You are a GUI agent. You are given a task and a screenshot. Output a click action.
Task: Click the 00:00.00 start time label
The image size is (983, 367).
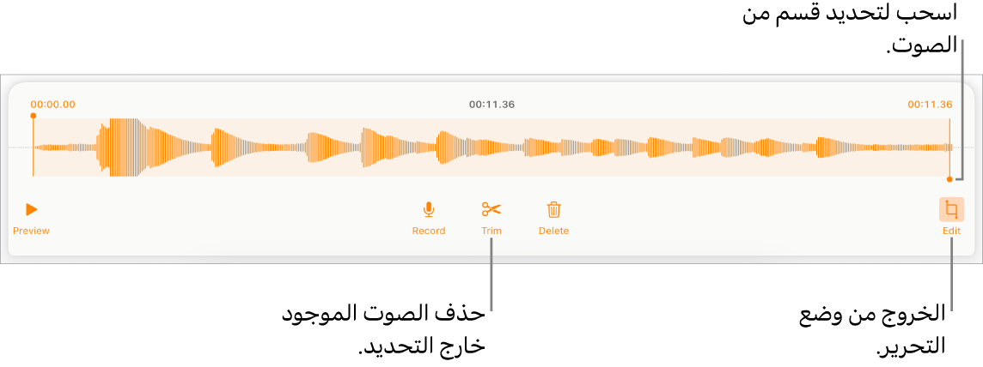click(x=52, y=105)
